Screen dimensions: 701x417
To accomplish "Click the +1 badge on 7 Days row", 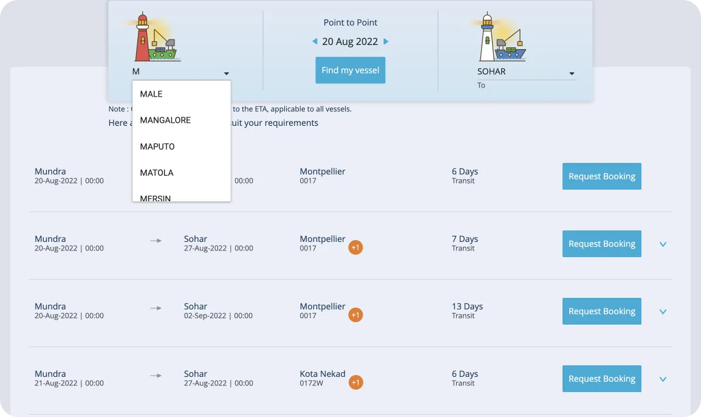I will tap(355, 247).
